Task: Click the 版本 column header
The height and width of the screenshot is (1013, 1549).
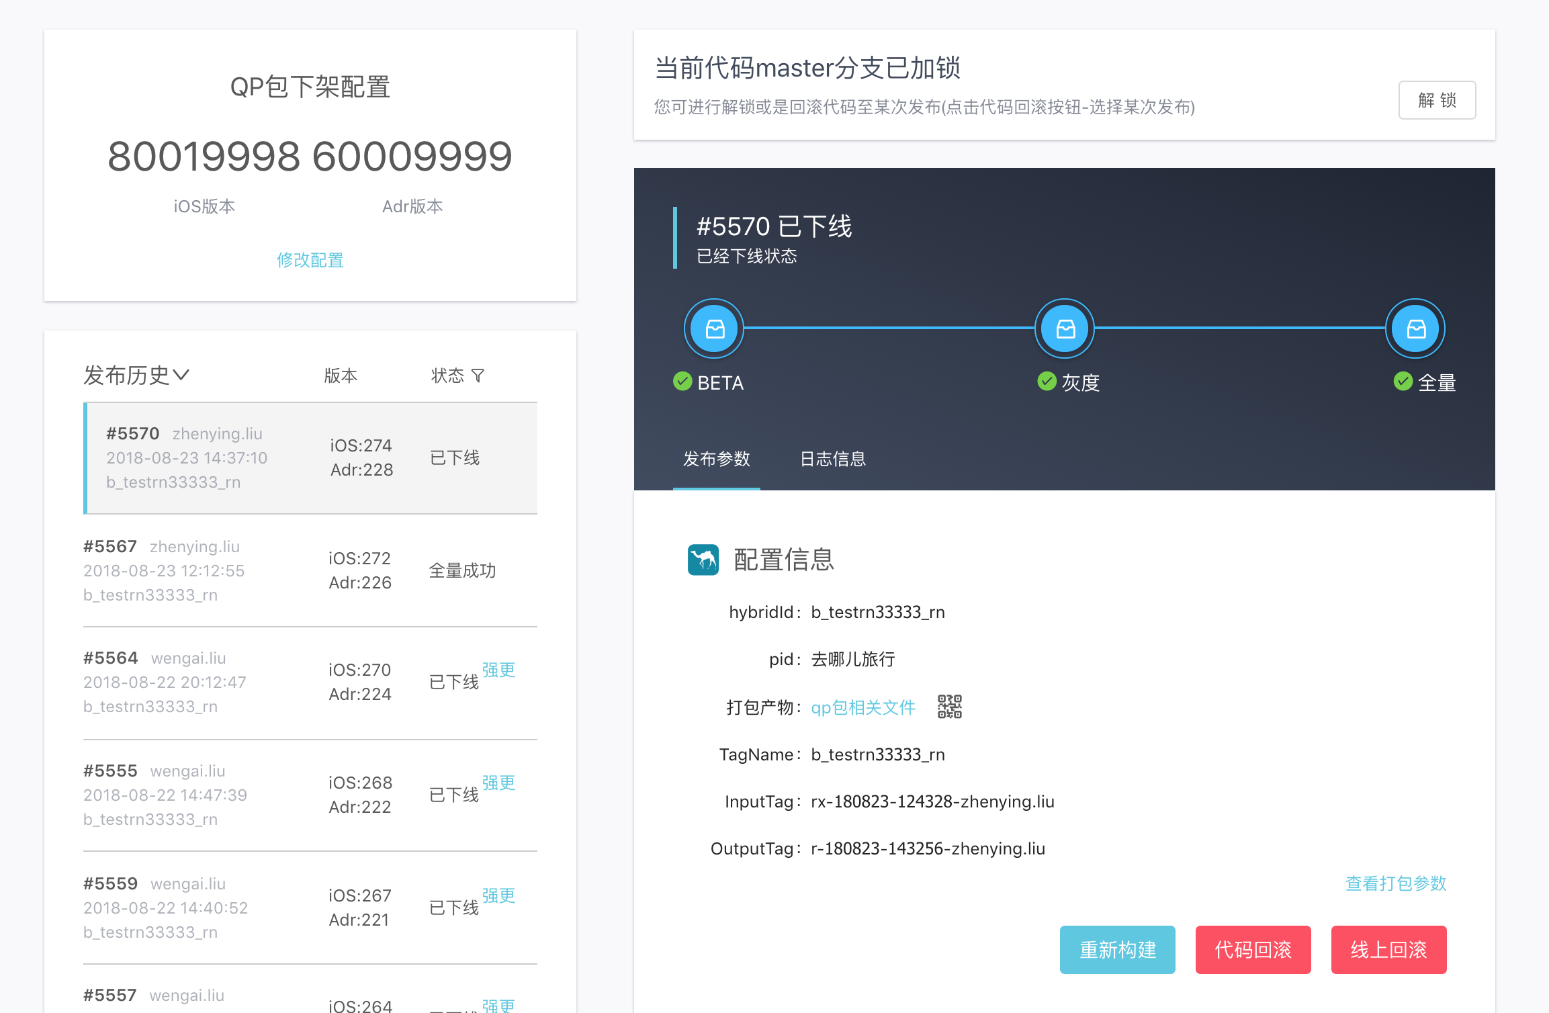Action: 341,376
